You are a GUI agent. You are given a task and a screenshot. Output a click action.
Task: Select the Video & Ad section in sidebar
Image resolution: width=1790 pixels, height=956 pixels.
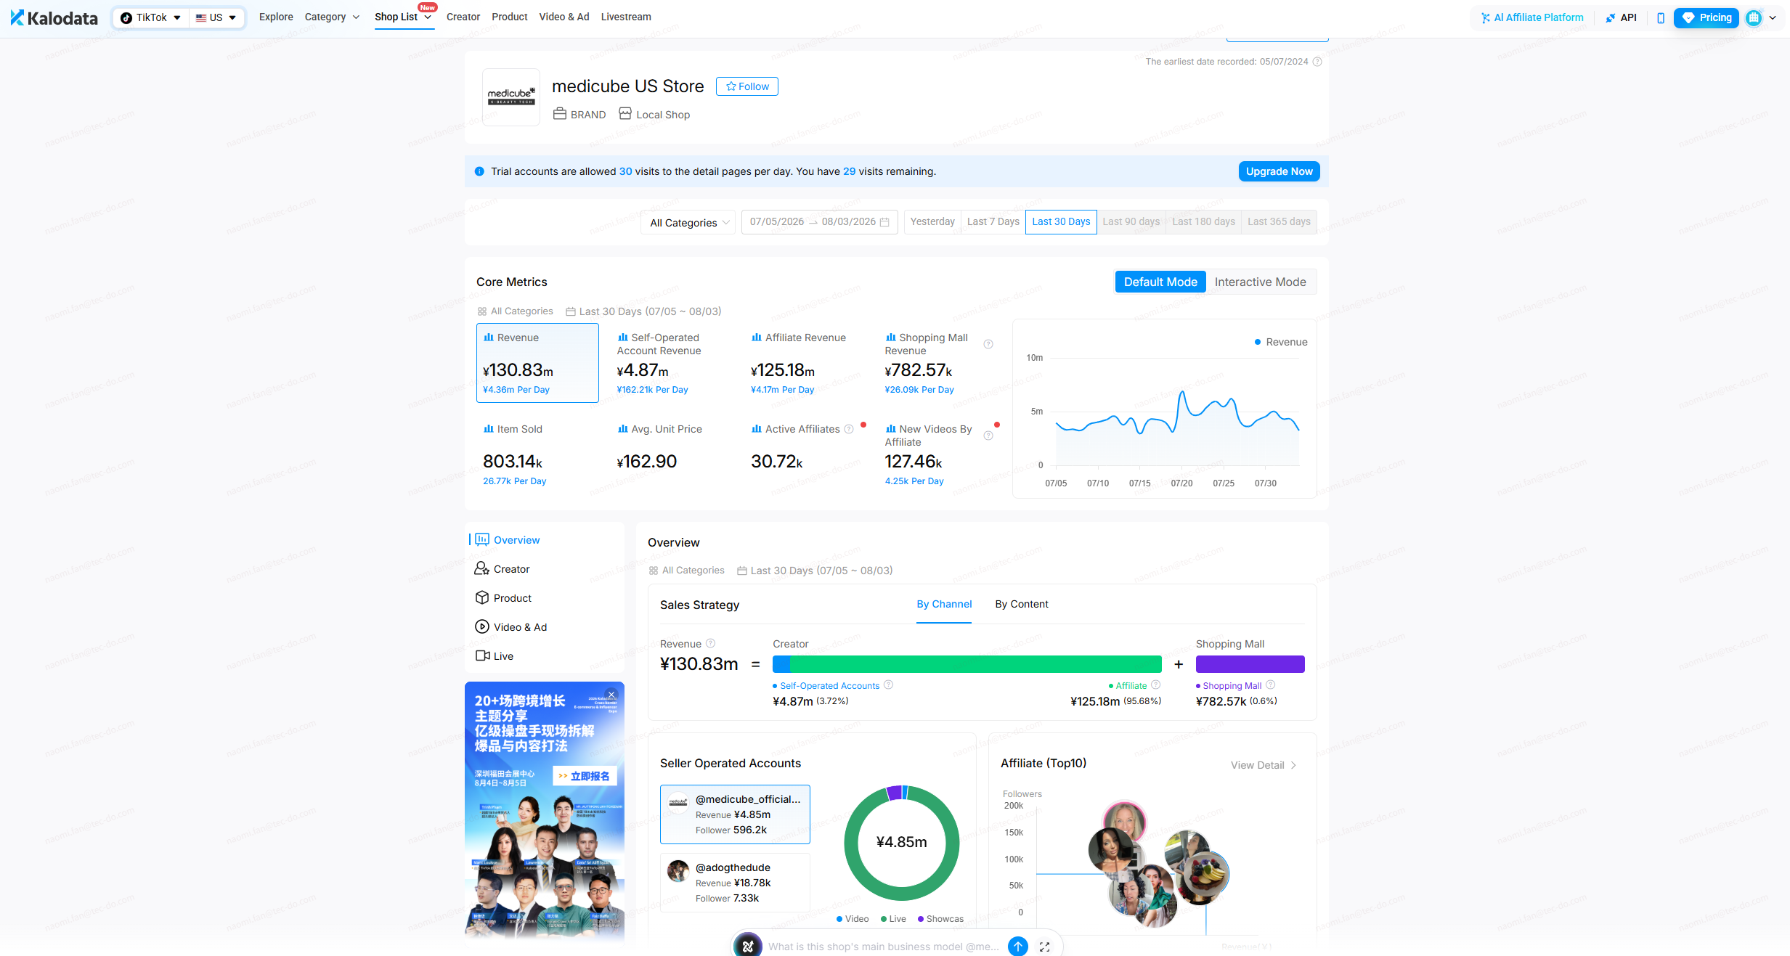pyautogui.click(x=511, y=627)
